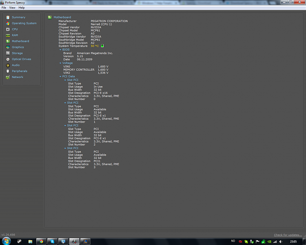Click the v1.26.698 version text
The height and width of the screenshot is (245, 306).
coord(8,235)
